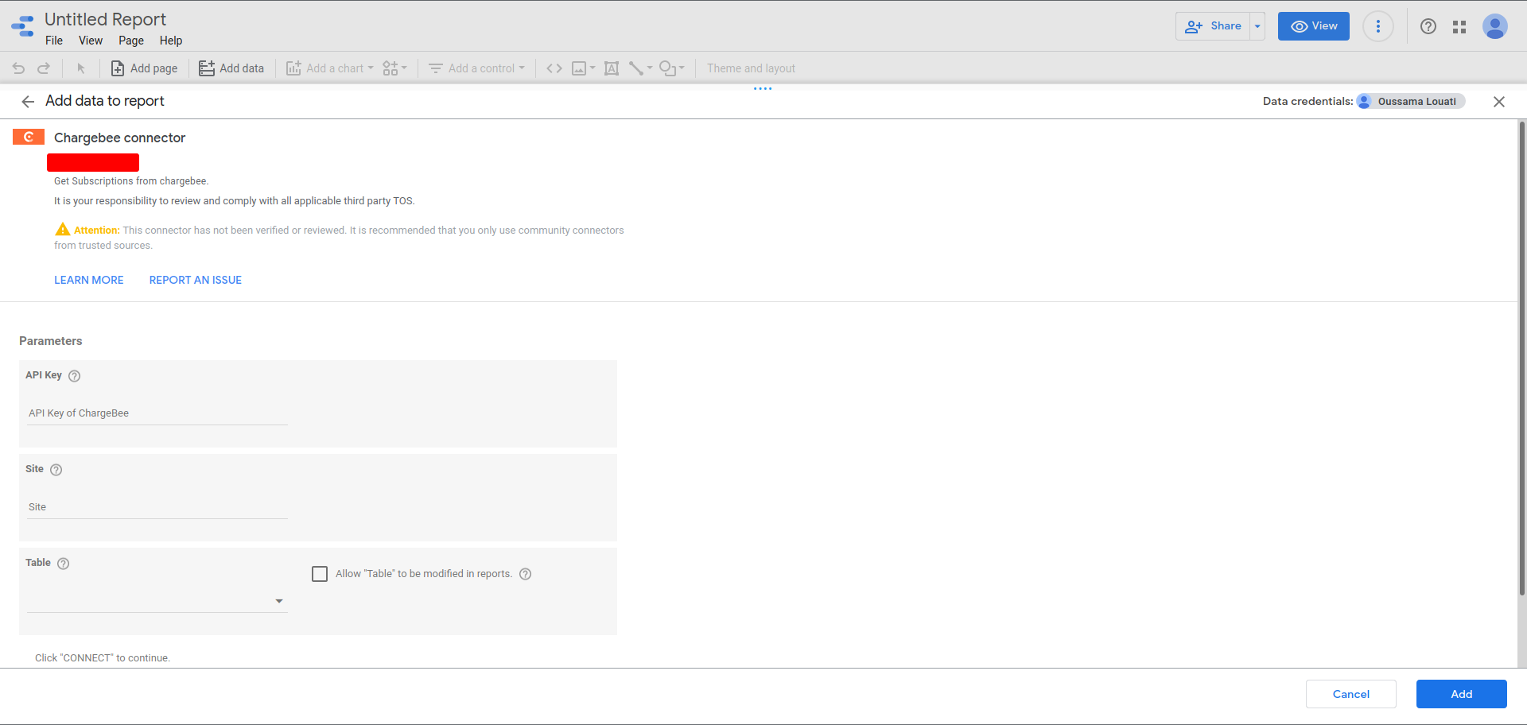
Task: Switch to View mode
Action: point(1314,26)
